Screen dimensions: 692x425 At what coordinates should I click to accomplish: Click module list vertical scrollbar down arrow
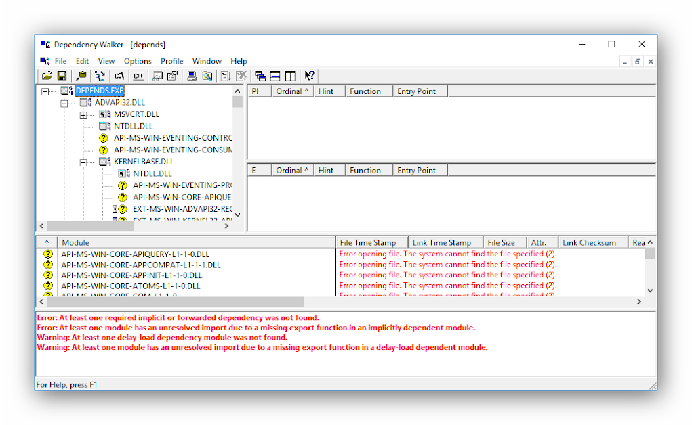click(x=650, y=290)
